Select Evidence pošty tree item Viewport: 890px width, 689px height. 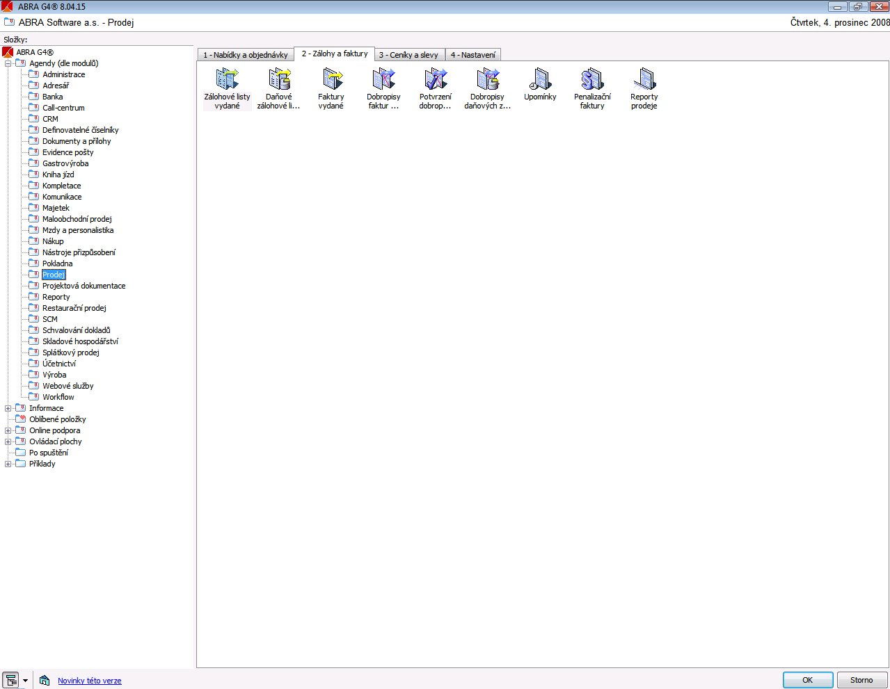tap(68, 152)
